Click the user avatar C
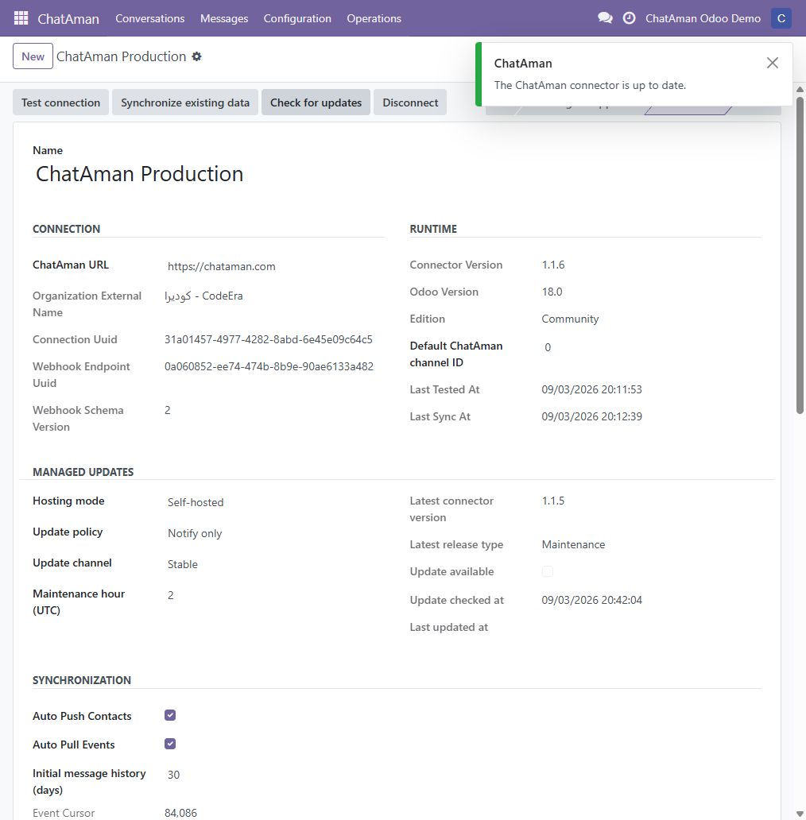 [x=781, y=18]
